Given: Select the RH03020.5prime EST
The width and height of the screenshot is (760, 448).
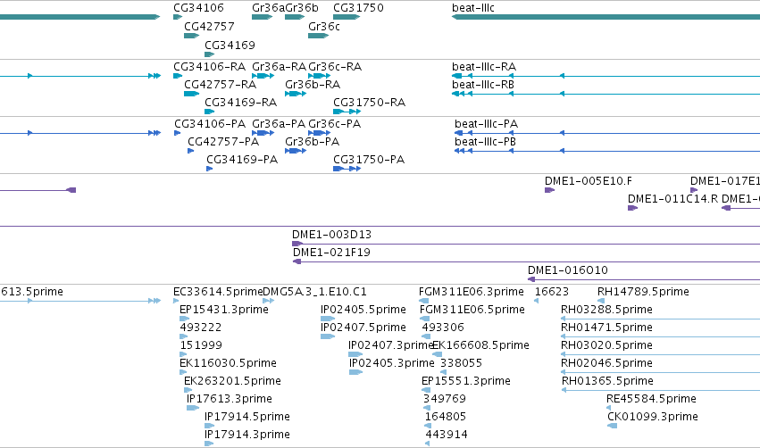Looking at the screenshot, I should pyautogui.click(x=660, y=354).
